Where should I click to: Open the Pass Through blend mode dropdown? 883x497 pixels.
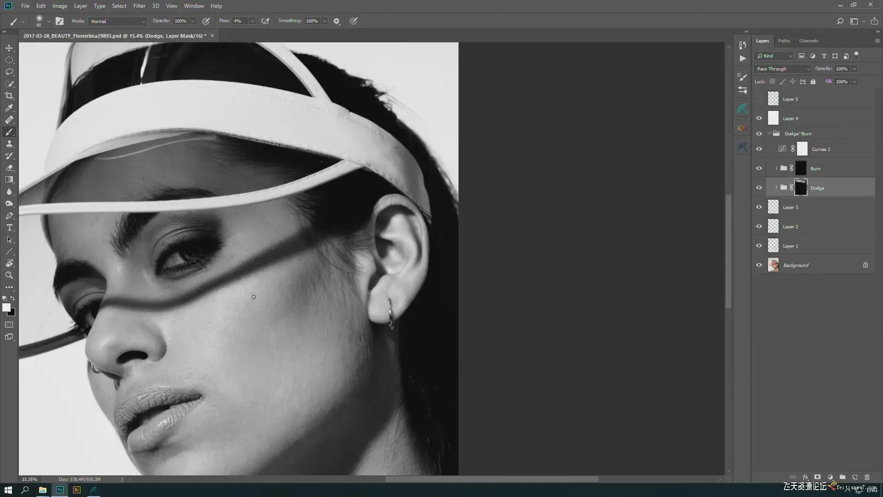783,69
